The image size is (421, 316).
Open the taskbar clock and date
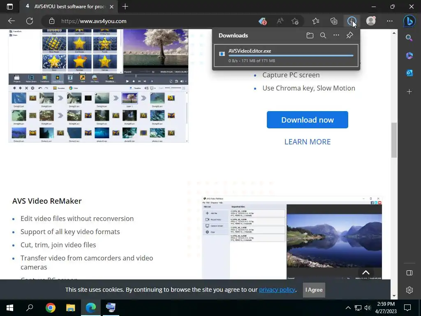386,308
